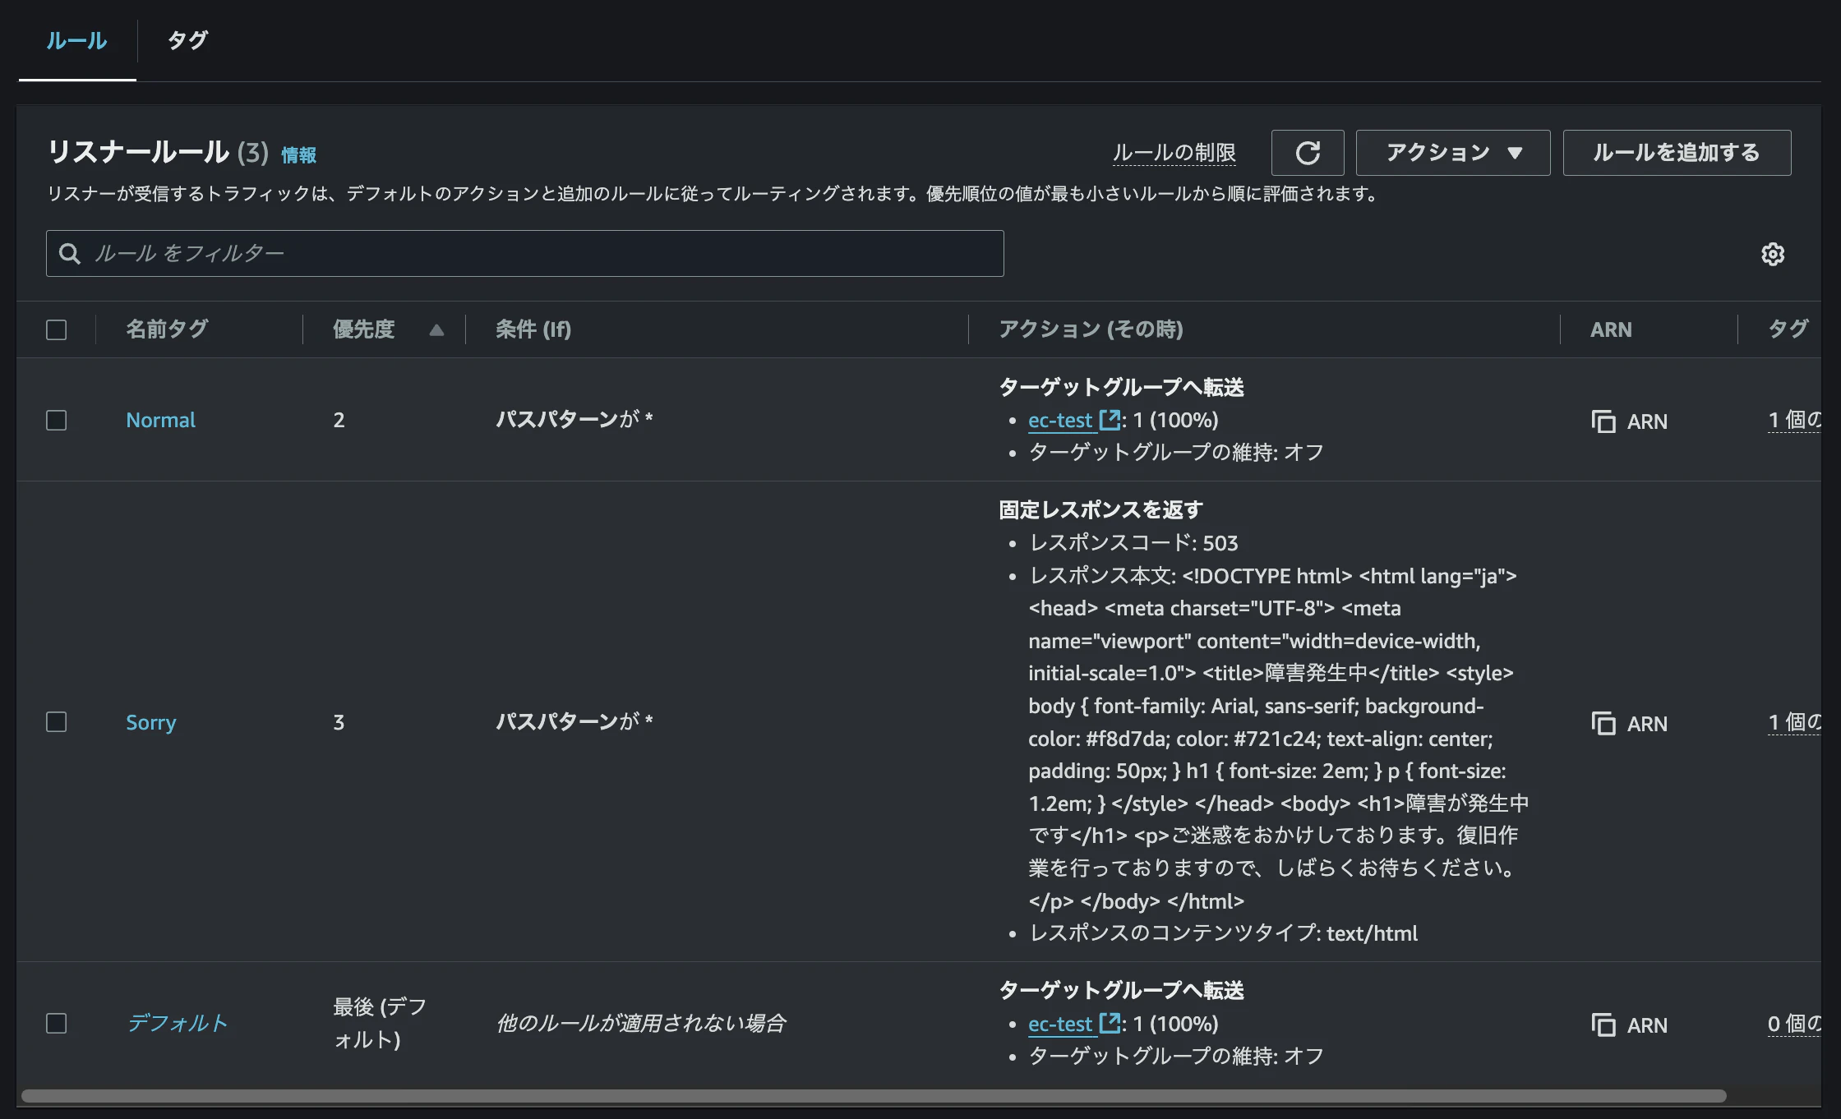Check the デフォルト rule checkbox
This screenshot has width=1841, height=1119.
(57, 1024)
